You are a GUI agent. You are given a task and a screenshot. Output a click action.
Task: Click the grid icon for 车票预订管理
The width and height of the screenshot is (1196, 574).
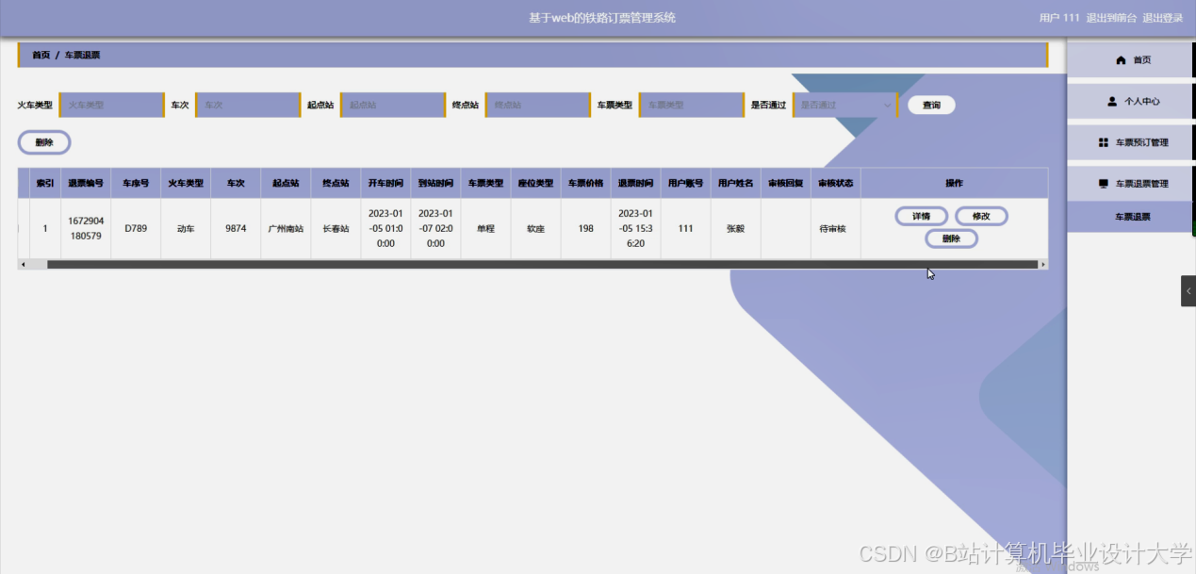1104,143
